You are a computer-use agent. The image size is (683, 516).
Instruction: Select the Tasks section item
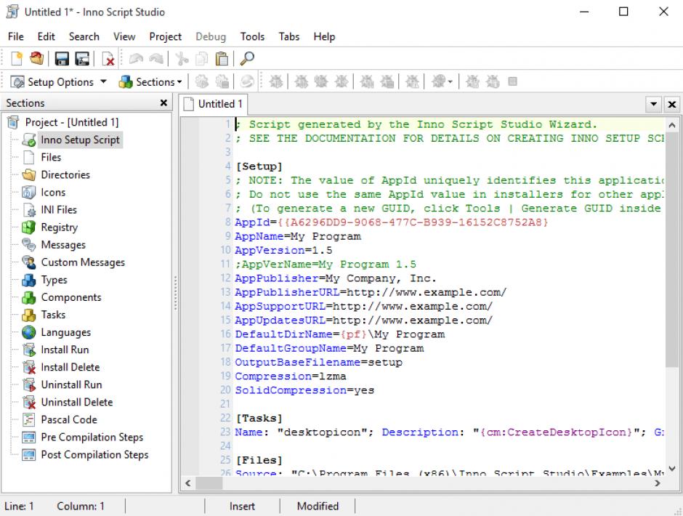[x=53, y=315]
